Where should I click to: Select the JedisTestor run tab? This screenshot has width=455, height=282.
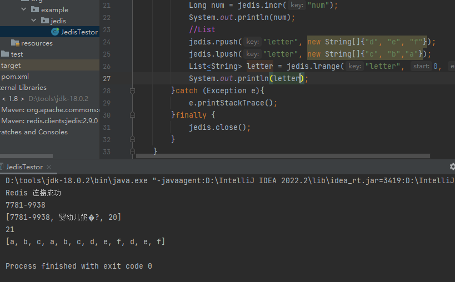click(x=24, y=167)
